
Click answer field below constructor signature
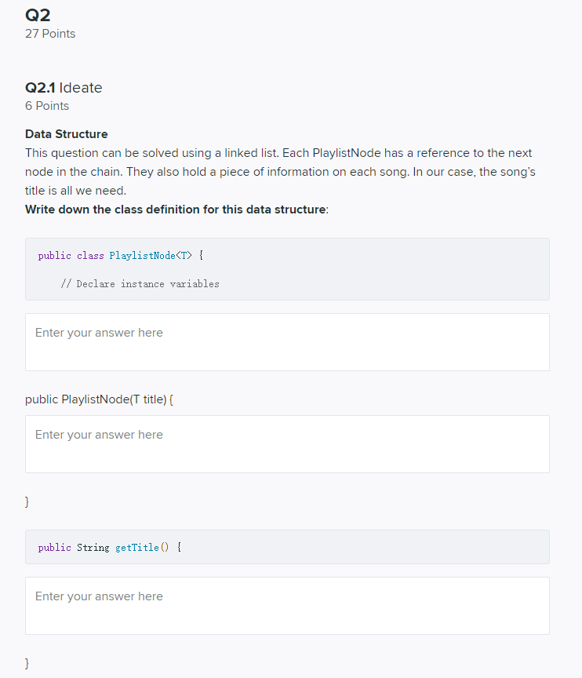287,443
